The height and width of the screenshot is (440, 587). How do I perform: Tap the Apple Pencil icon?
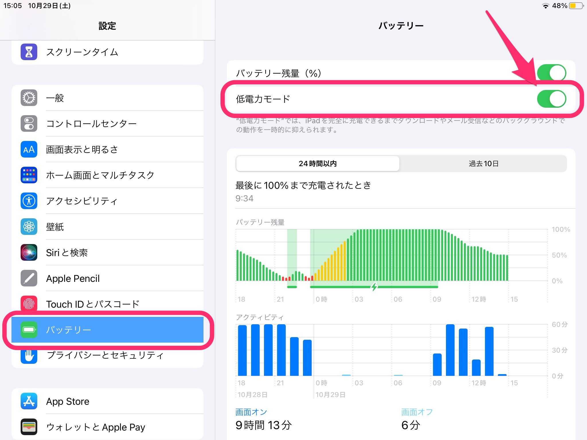point(29,278)
